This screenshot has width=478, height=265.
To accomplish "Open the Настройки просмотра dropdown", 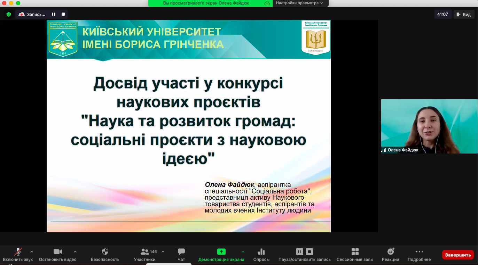I will pos(299,3).
